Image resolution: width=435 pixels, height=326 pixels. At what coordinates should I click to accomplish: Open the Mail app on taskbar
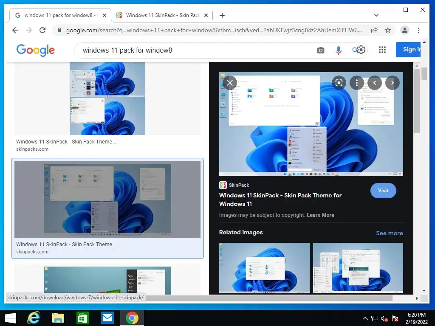click(x=107, y=318)
